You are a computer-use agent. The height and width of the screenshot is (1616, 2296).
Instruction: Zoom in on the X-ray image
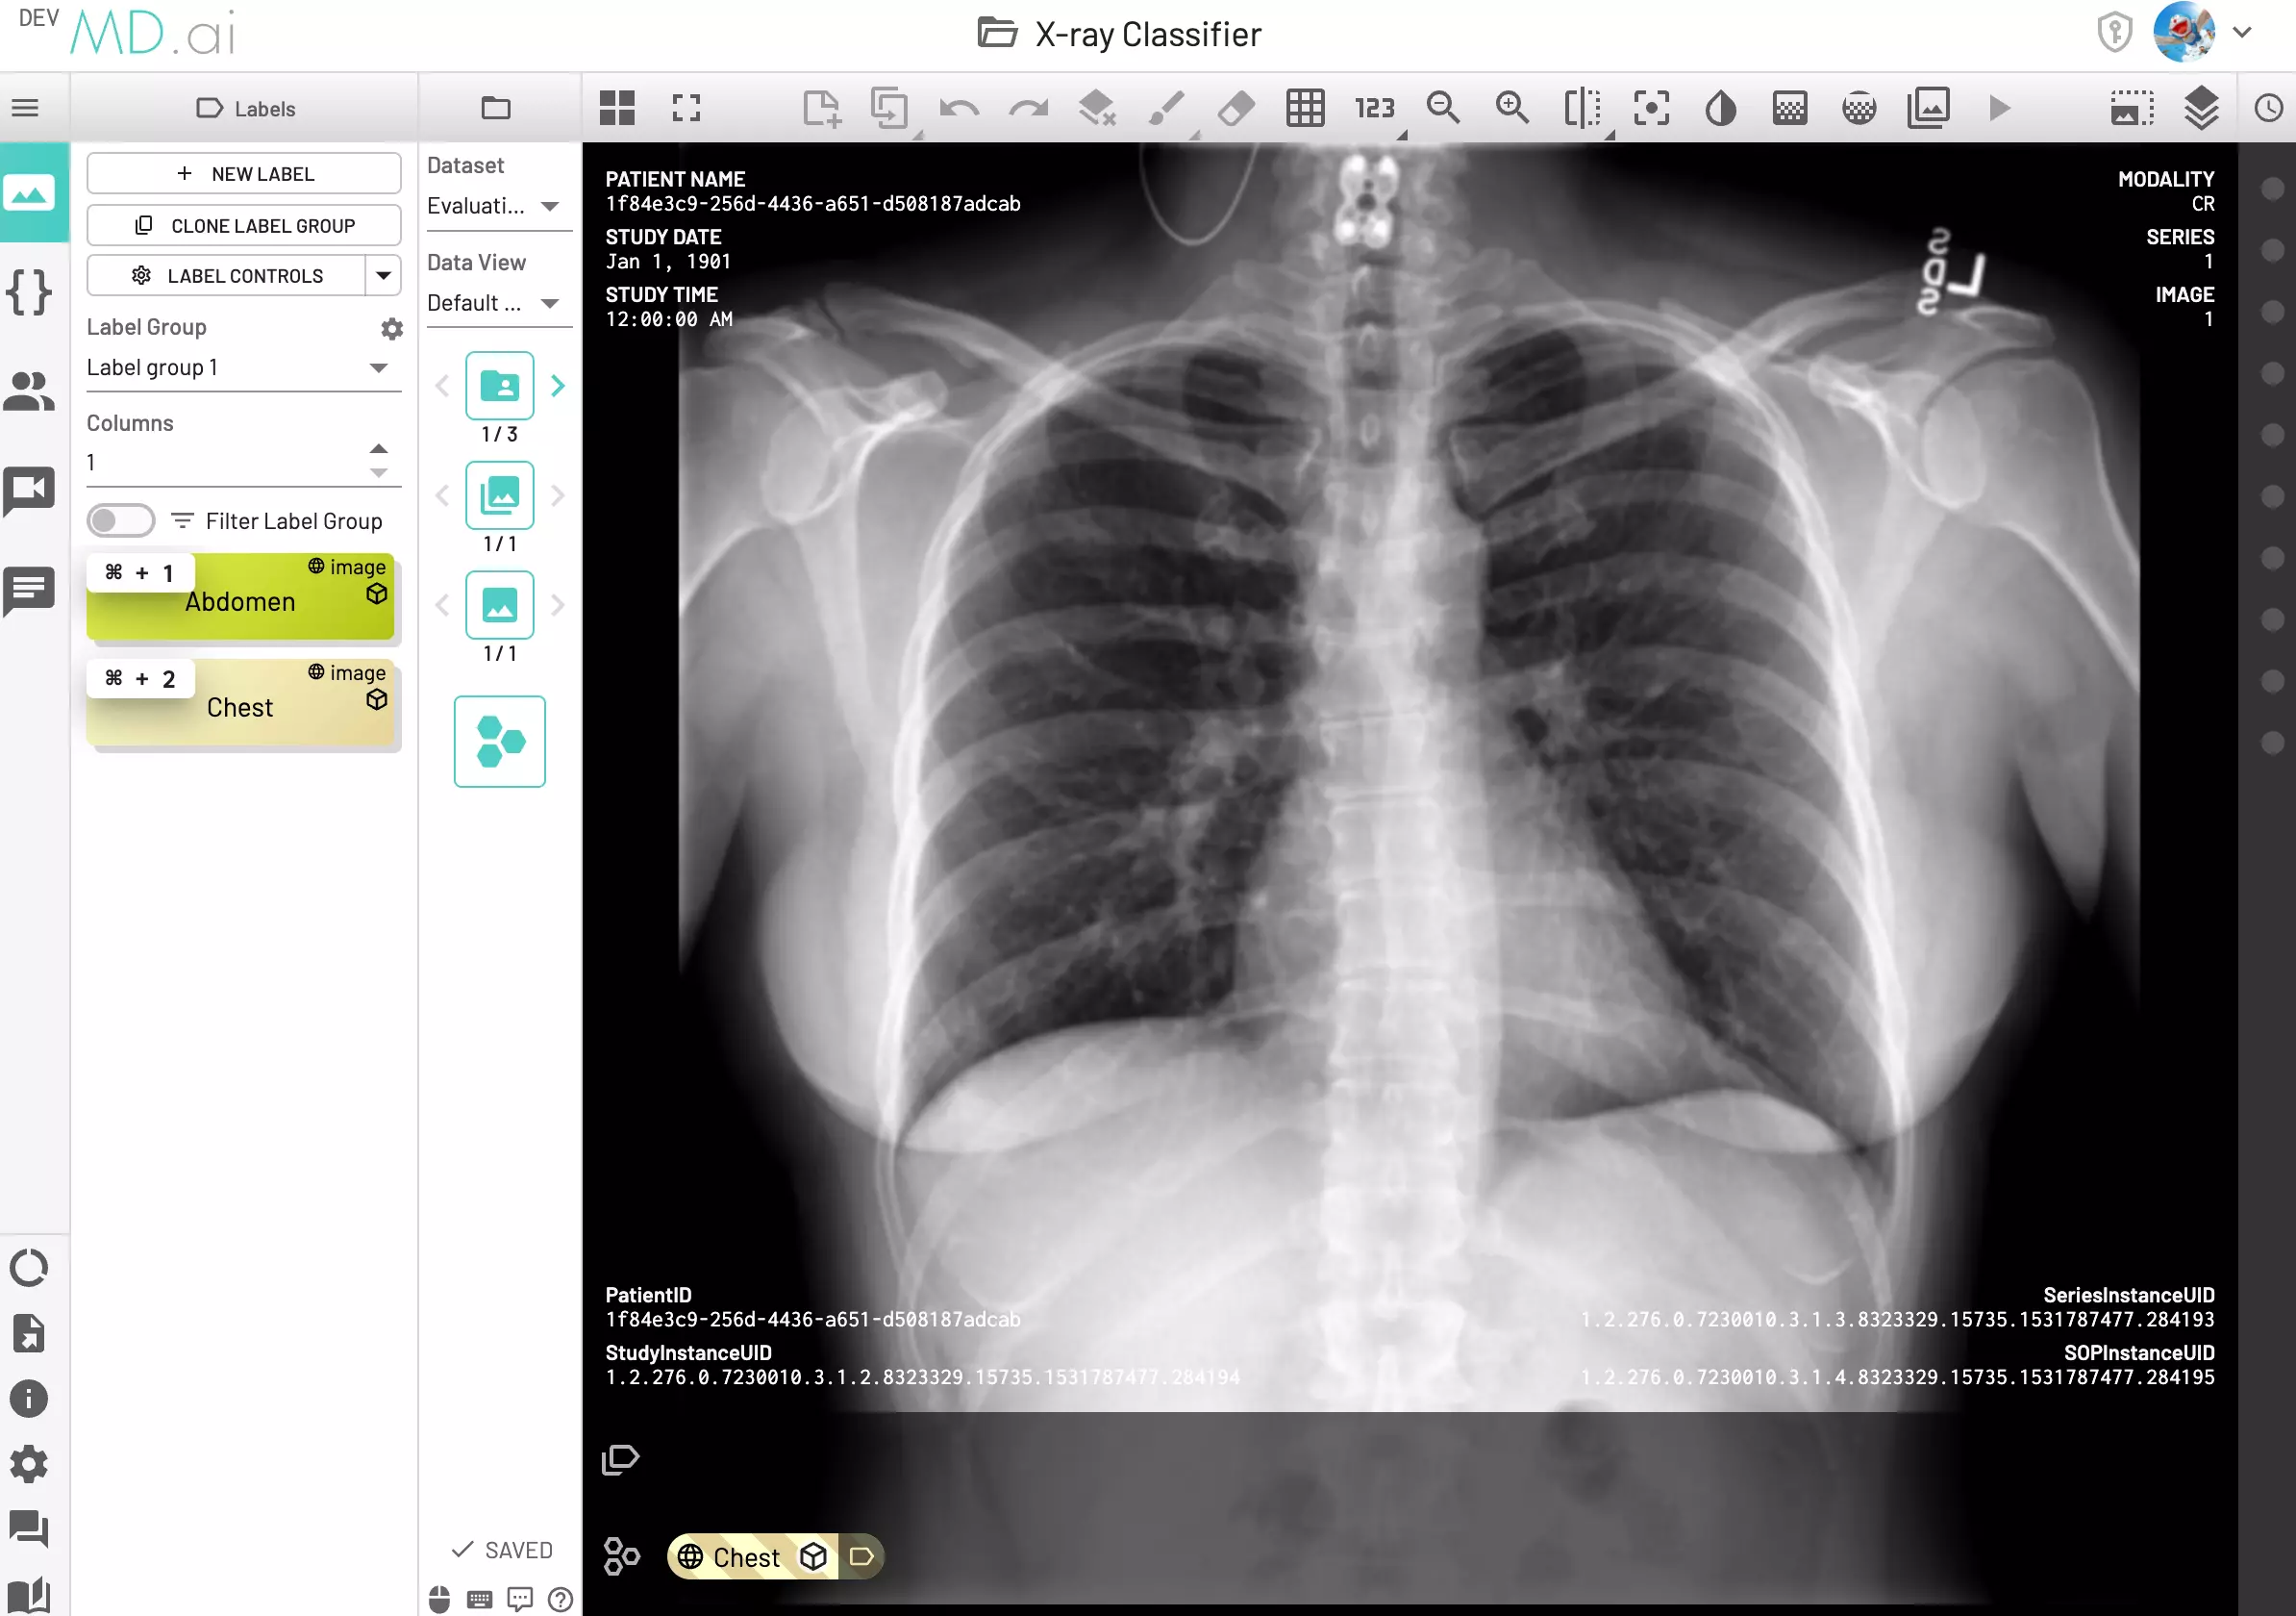1511,108
